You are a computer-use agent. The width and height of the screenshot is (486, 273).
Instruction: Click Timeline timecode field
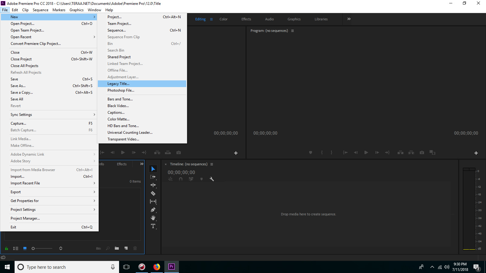181,172
